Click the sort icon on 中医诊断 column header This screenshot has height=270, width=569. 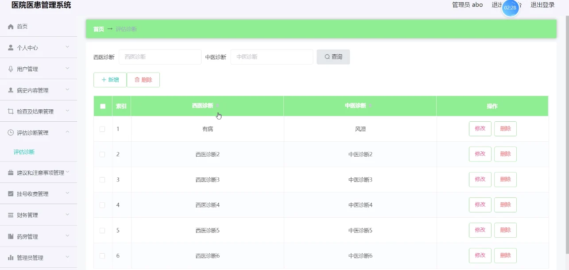pos(370,106)
